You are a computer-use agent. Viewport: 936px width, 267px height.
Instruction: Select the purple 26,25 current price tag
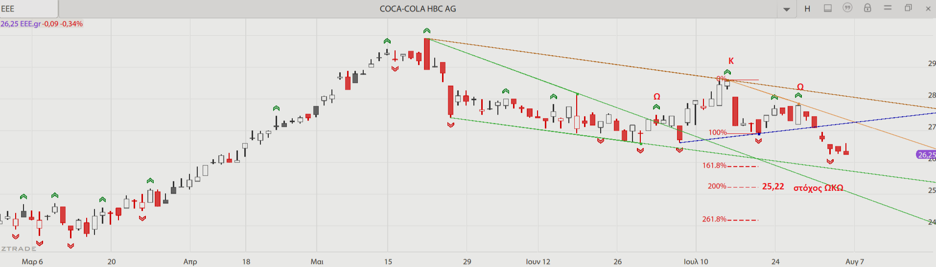tap(926, 155)
